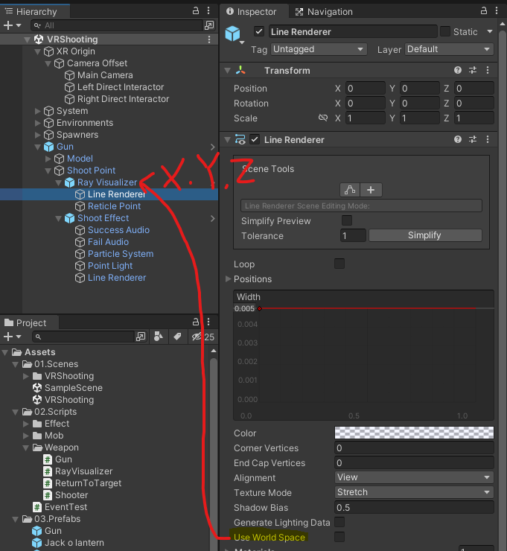Open Hierarchy create plus menu
Viewport: 507px width, 551px height.
12,25
